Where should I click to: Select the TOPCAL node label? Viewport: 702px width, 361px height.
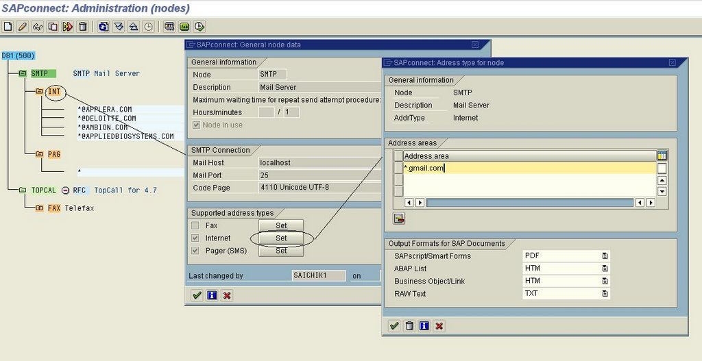(x=44, y=190)
